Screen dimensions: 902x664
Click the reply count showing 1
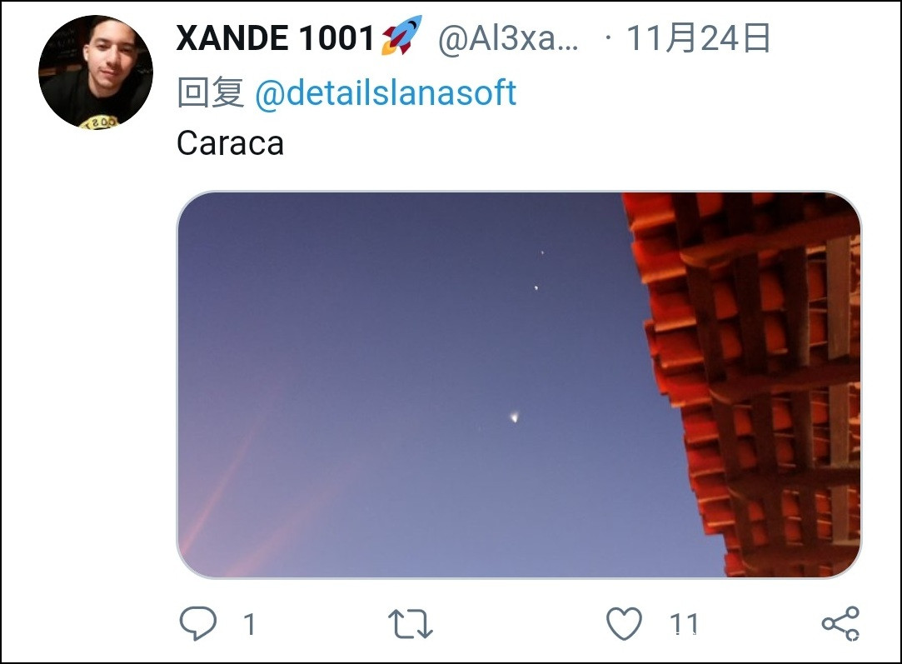point(249,624)
